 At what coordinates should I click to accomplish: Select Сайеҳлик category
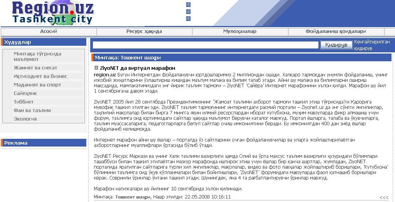[48, 93]
